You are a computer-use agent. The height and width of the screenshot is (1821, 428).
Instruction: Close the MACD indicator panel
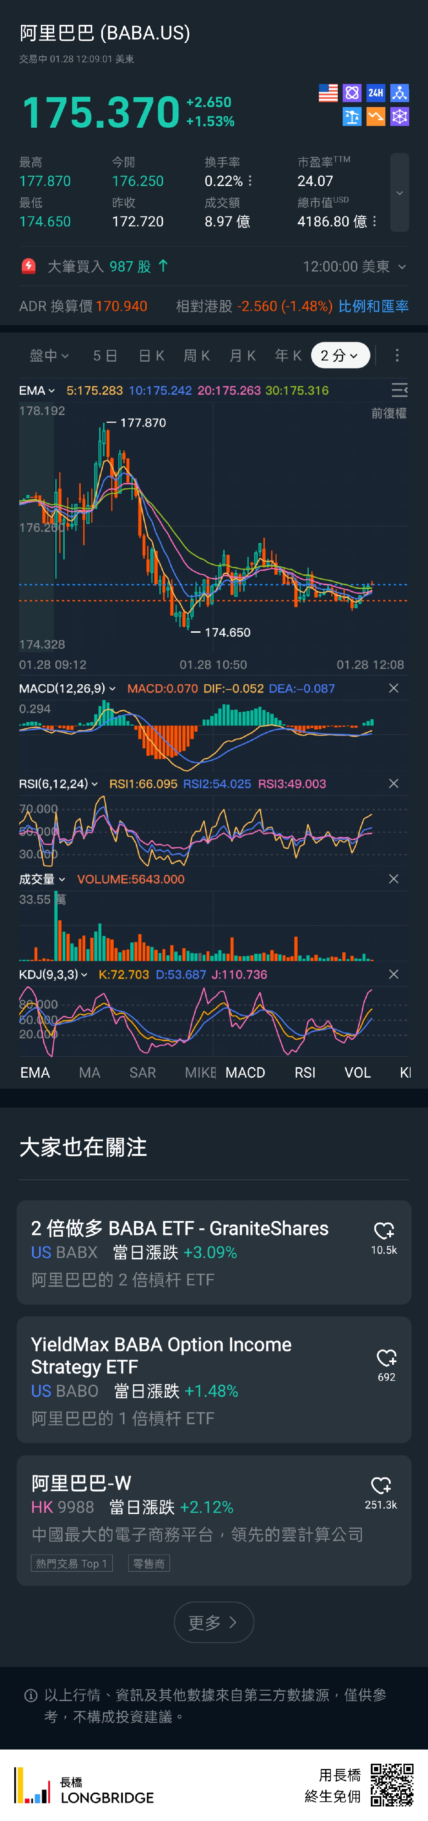394,689
